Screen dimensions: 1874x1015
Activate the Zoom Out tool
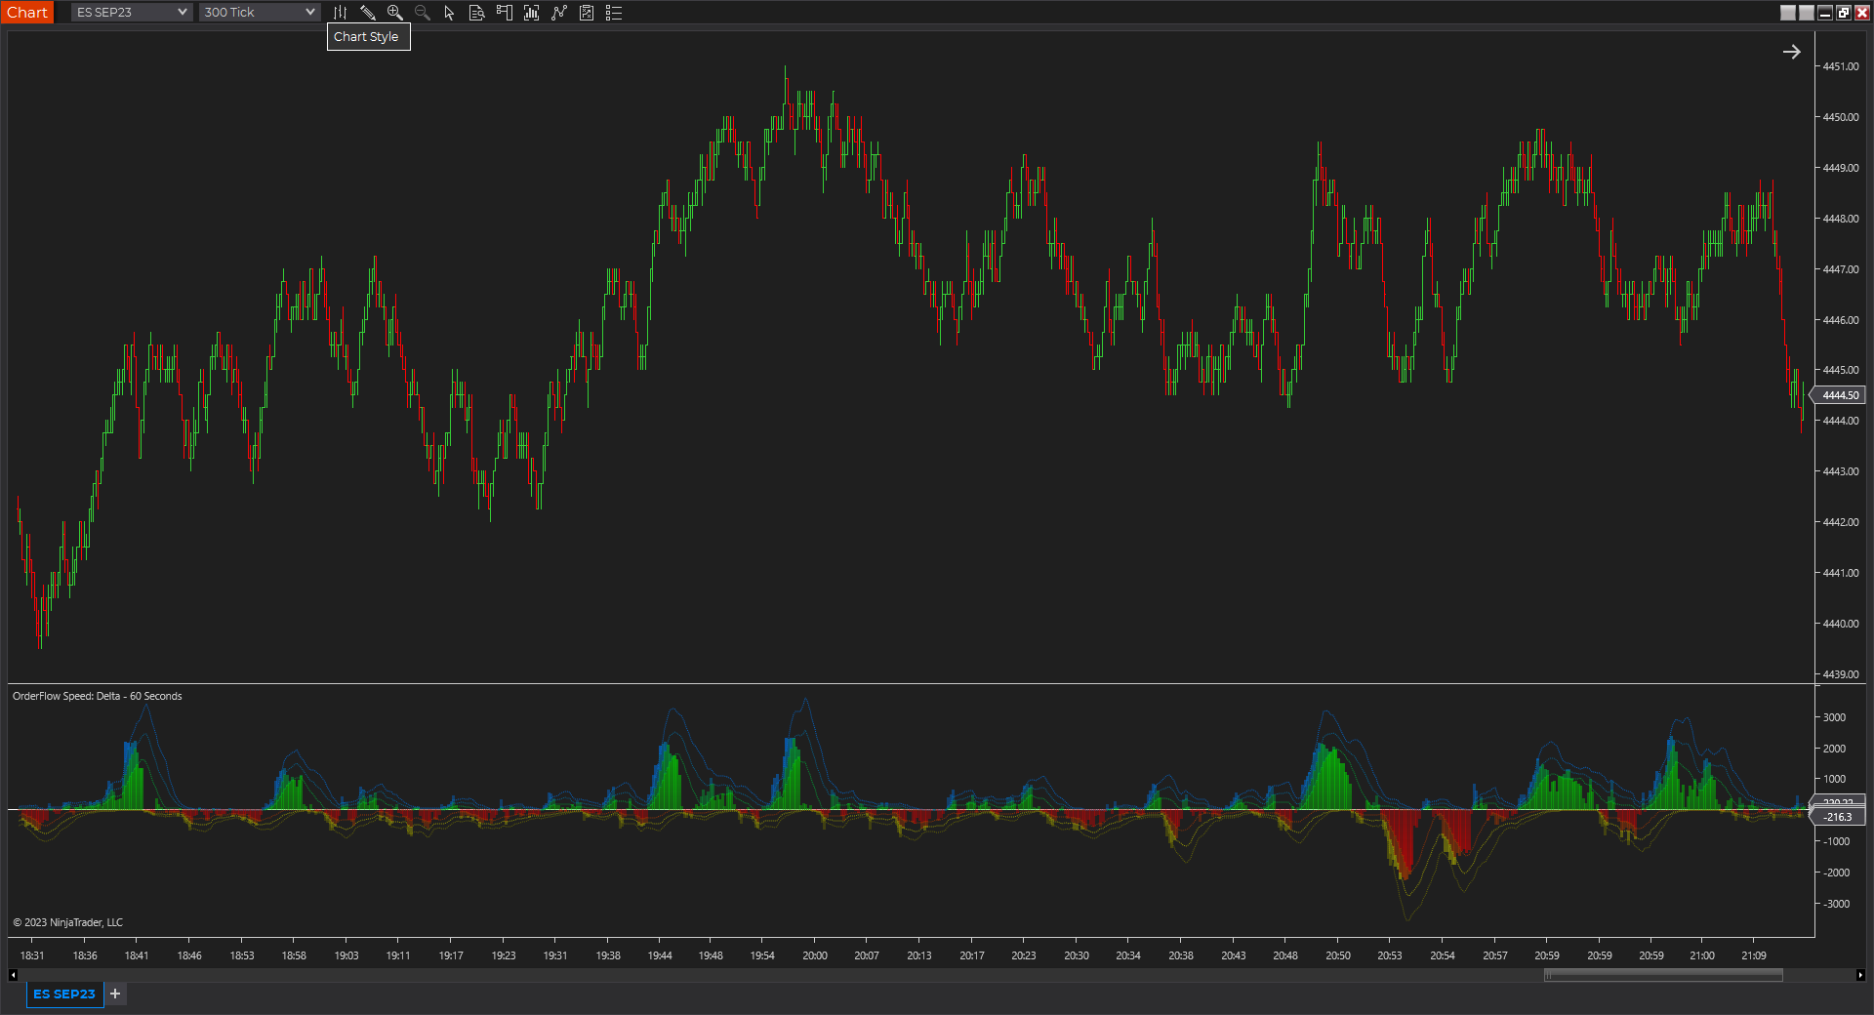(x=423, y=13)
